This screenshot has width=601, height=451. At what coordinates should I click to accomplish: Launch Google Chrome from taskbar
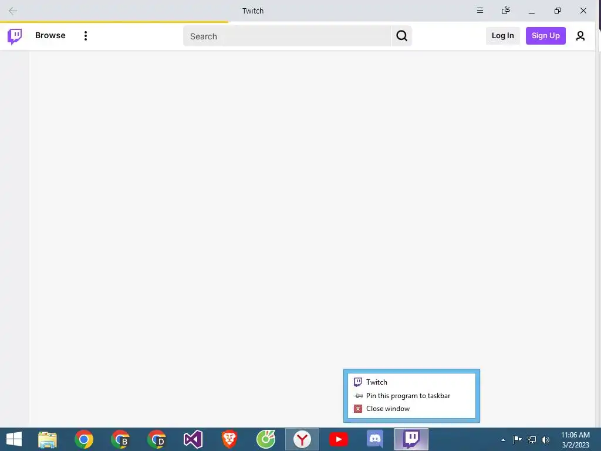tap(84, 439)
